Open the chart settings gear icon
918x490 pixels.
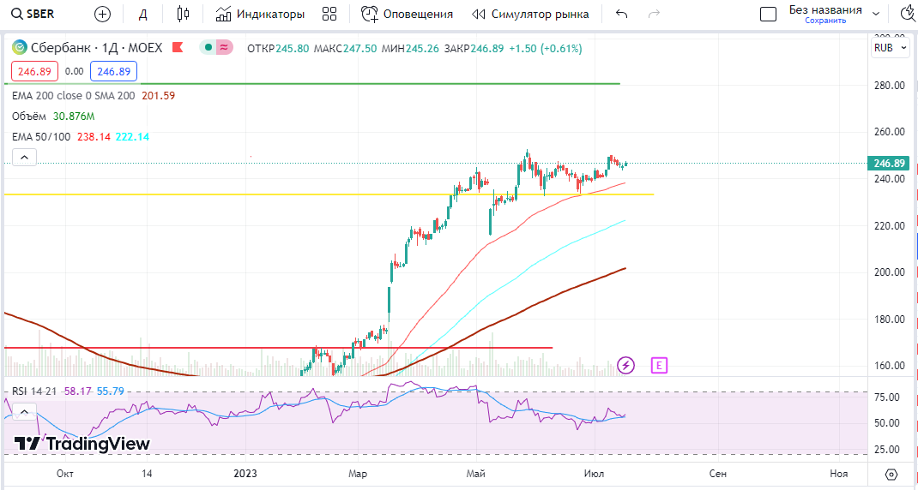point(891,474)
